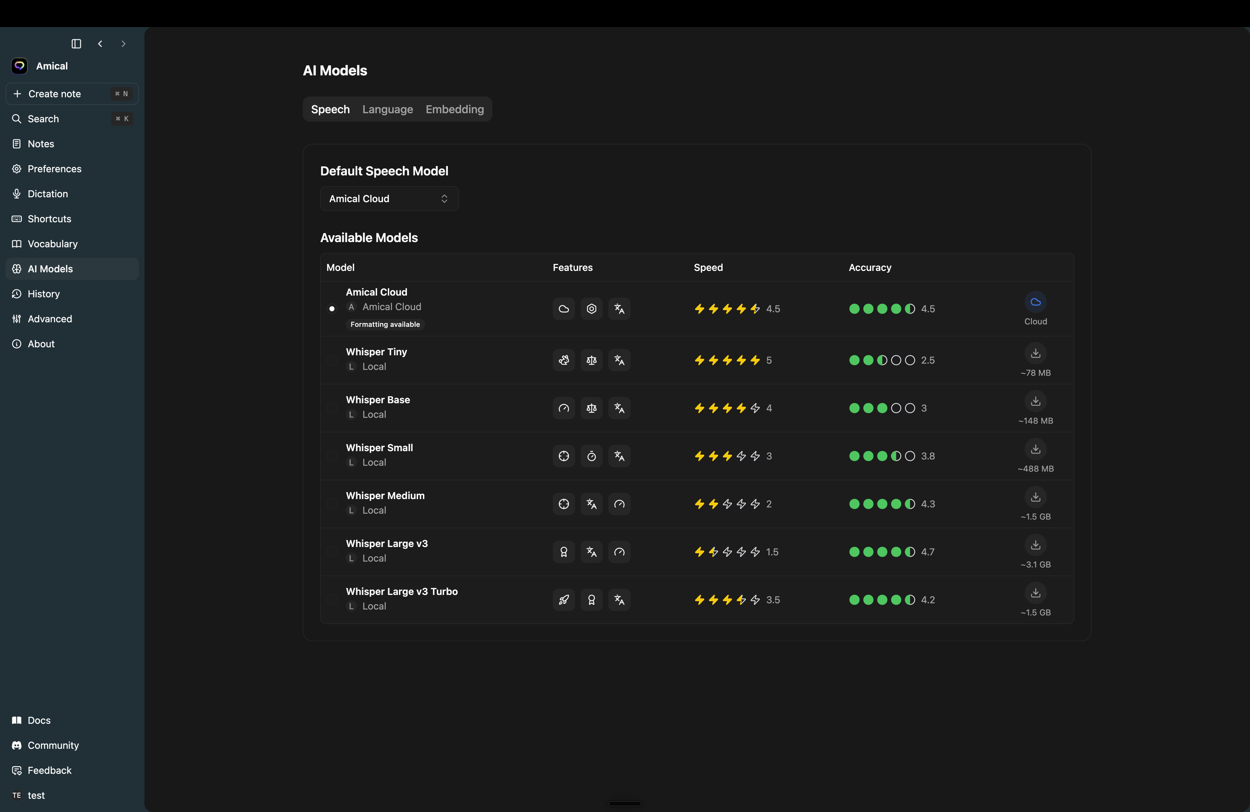Open Vocabulary page
This screenshot has width=1250, height=812.
[x=73, y=244]
